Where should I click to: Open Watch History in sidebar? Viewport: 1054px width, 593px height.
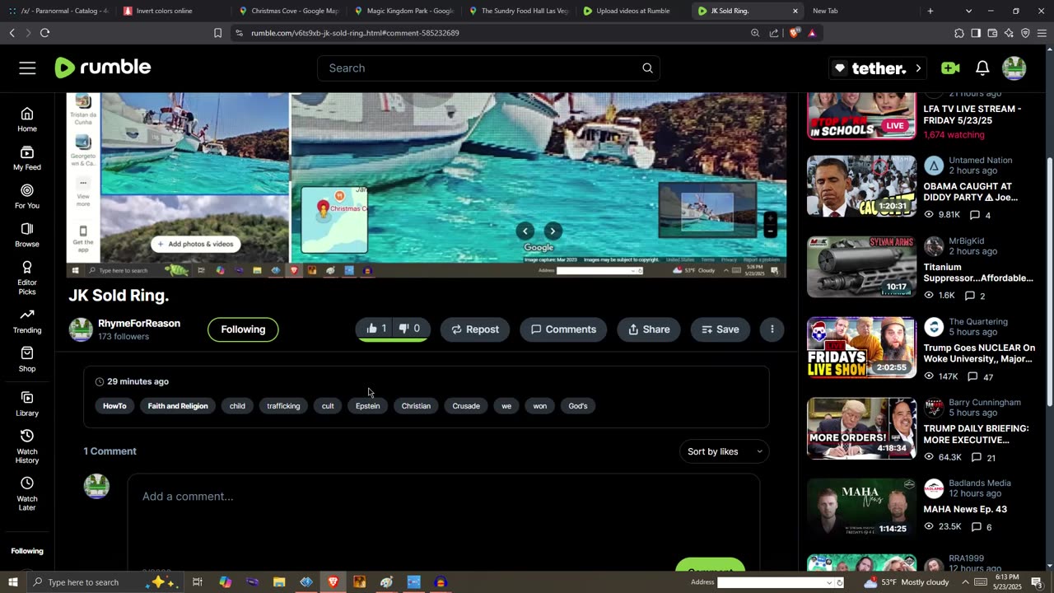(27, 445)
